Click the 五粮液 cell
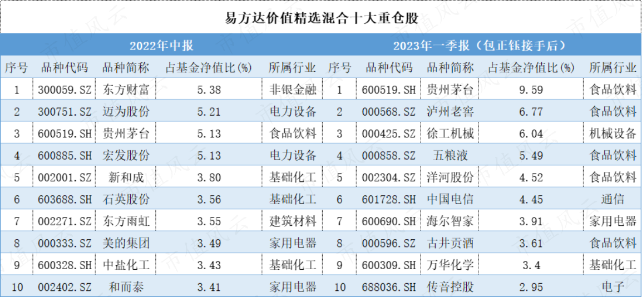The image size is (642, 297). pos(450,156)
